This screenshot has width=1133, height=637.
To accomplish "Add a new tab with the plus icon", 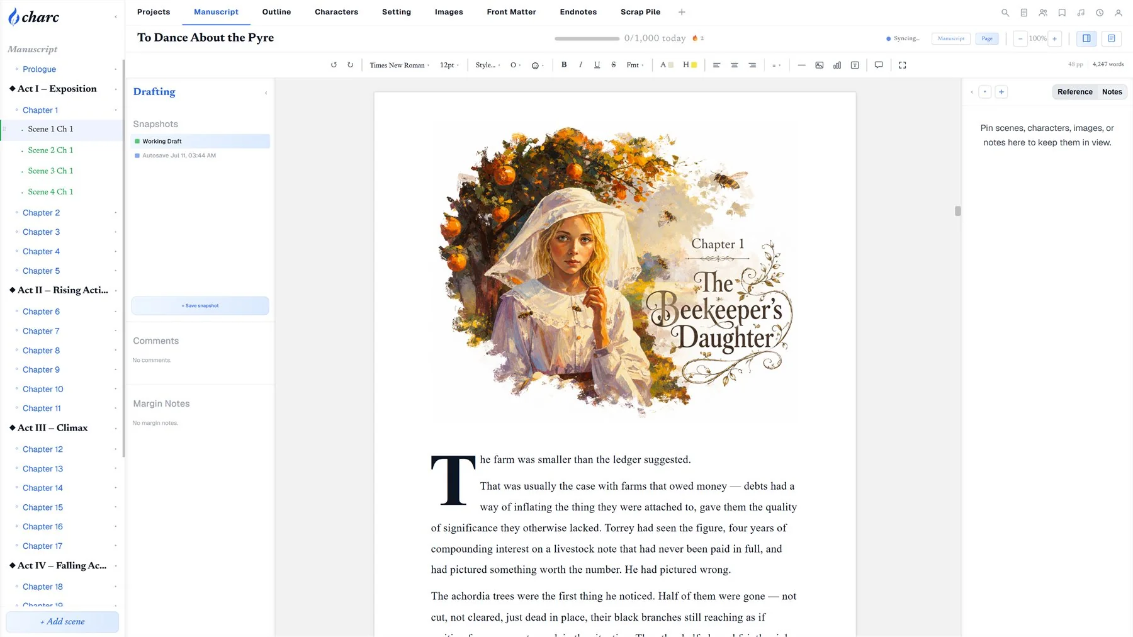I will click(x=682, y=12).
